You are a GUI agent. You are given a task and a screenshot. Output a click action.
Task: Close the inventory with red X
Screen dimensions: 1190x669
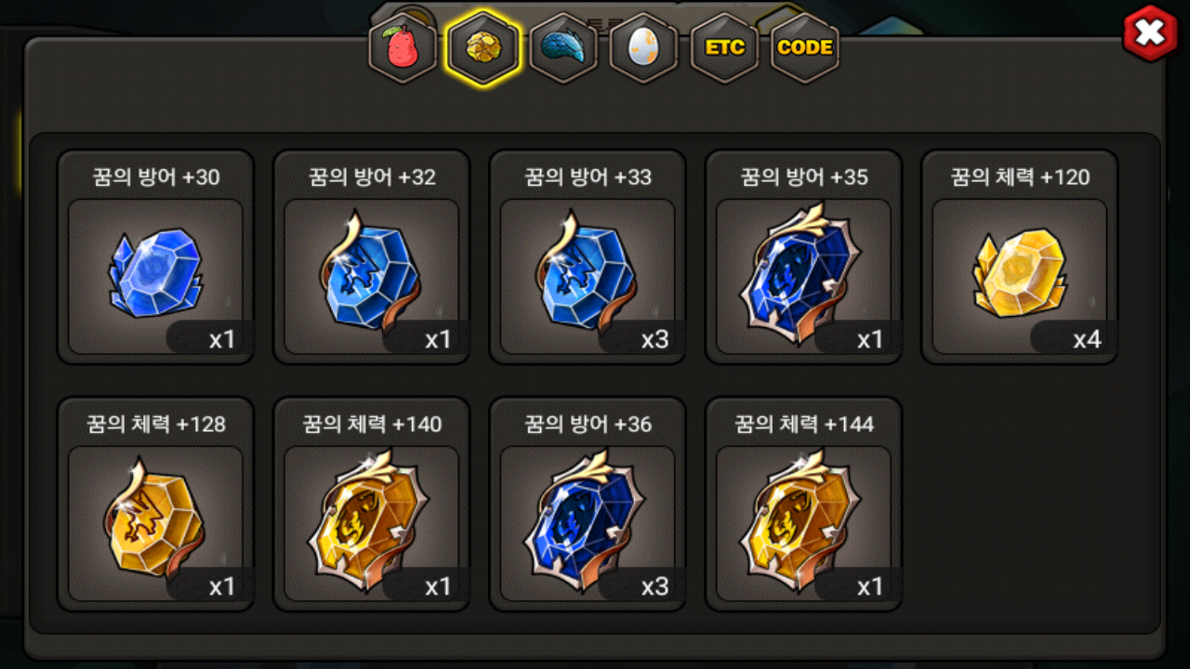tap(1150, 33)
